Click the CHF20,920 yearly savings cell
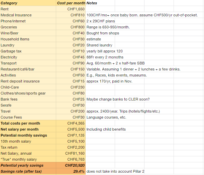 (71, 165)
